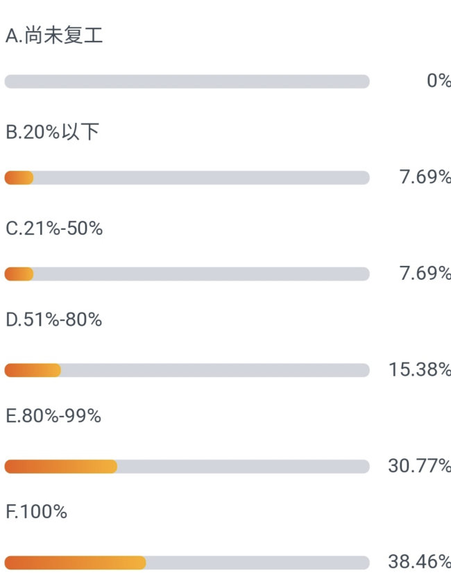Click the first 7.69% result for option B
The image size is (451, 582).
(x=425, y=176)
